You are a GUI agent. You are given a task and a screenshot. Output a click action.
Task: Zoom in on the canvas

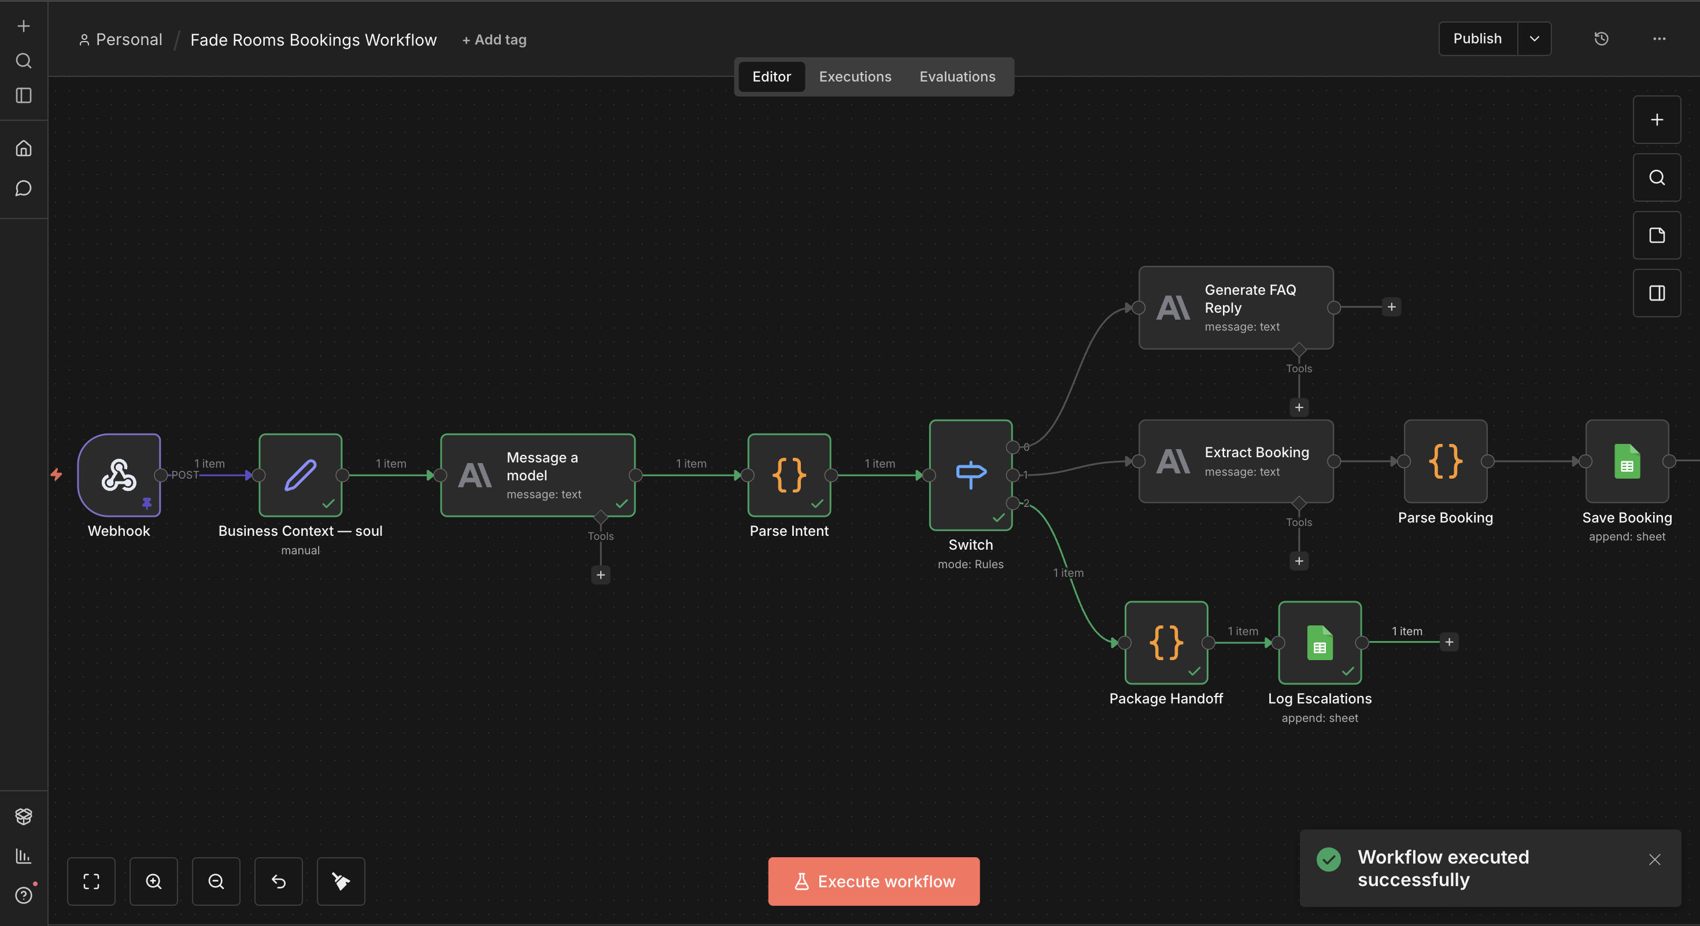pyautogui.click(x=154, y=881)
